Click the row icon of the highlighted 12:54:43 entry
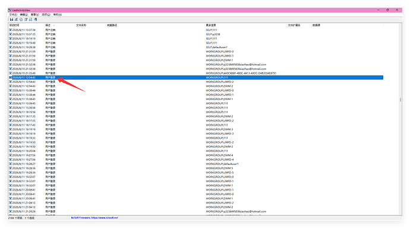Screen dimensions: 410x228 (11, 77)
